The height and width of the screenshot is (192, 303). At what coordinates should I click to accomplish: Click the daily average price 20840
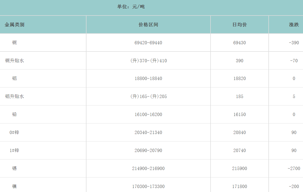click(x=240, y=132)
